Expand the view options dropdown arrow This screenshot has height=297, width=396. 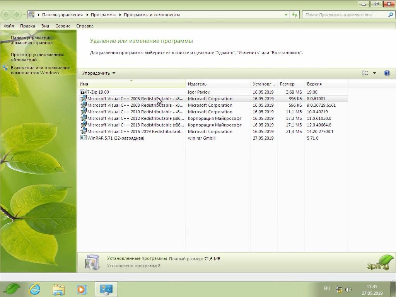(x=374, y=73)
